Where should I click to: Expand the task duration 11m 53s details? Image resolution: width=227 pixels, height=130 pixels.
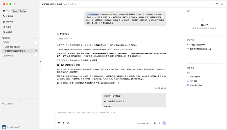pyautogui.click(x=64, y=39)
